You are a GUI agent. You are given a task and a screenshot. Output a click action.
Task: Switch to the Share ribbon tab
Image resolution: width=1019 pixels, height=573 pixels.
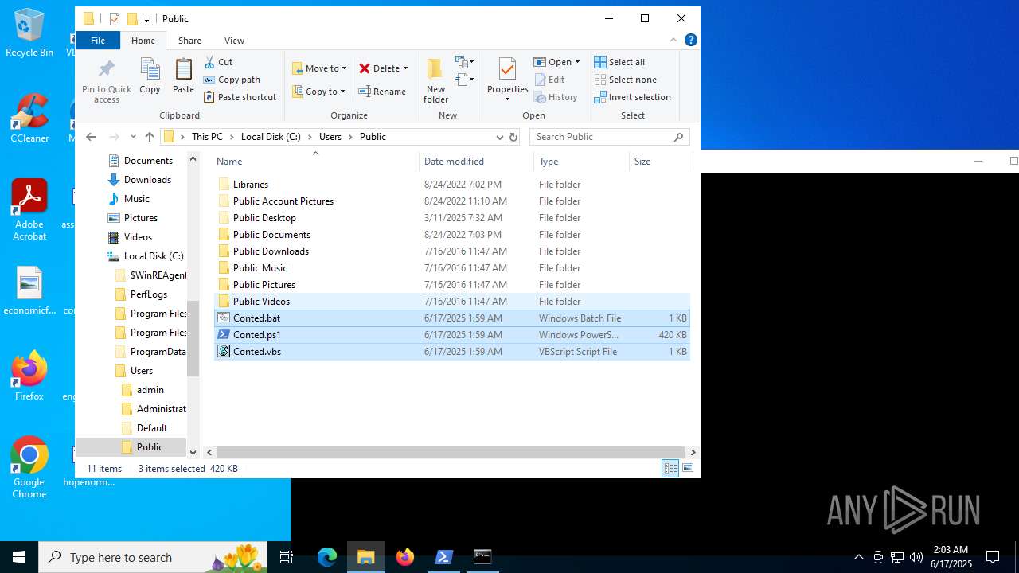click(x=189, y=41)
